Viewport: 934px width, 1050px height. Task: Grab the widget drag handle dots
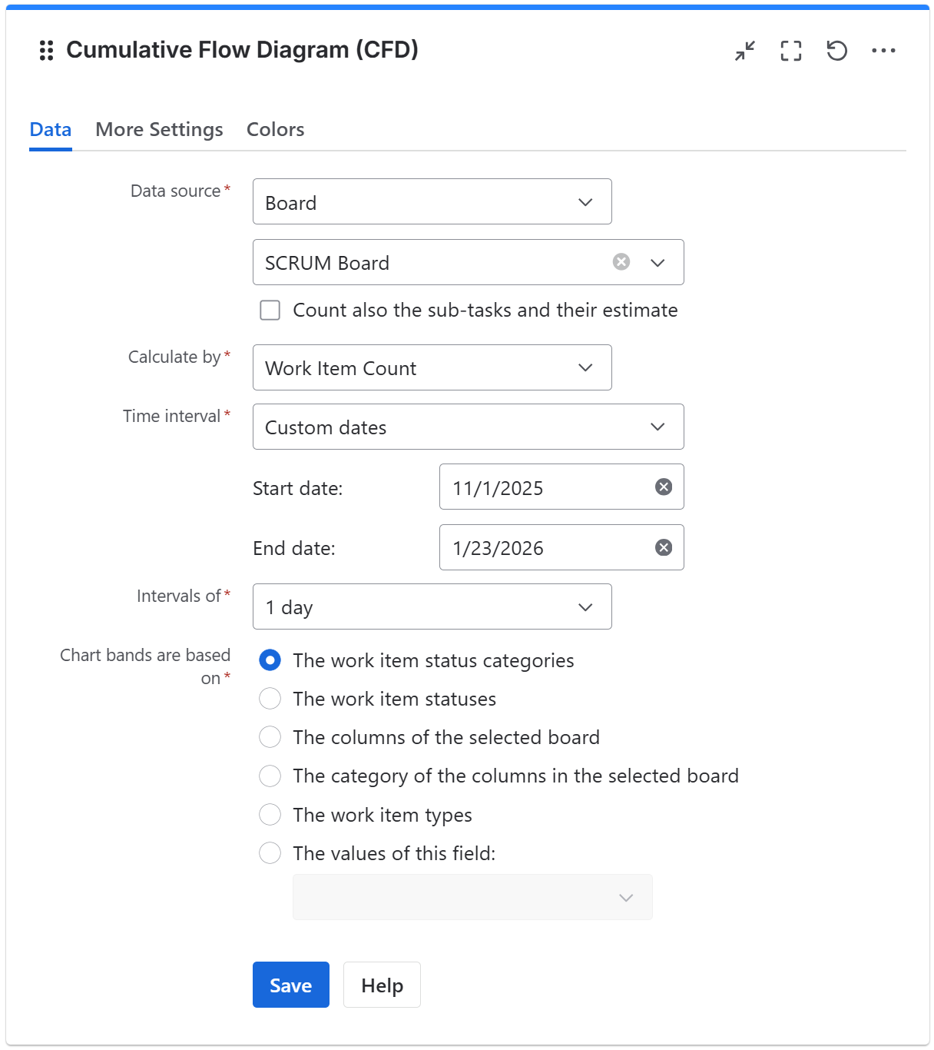coord(45,51)
